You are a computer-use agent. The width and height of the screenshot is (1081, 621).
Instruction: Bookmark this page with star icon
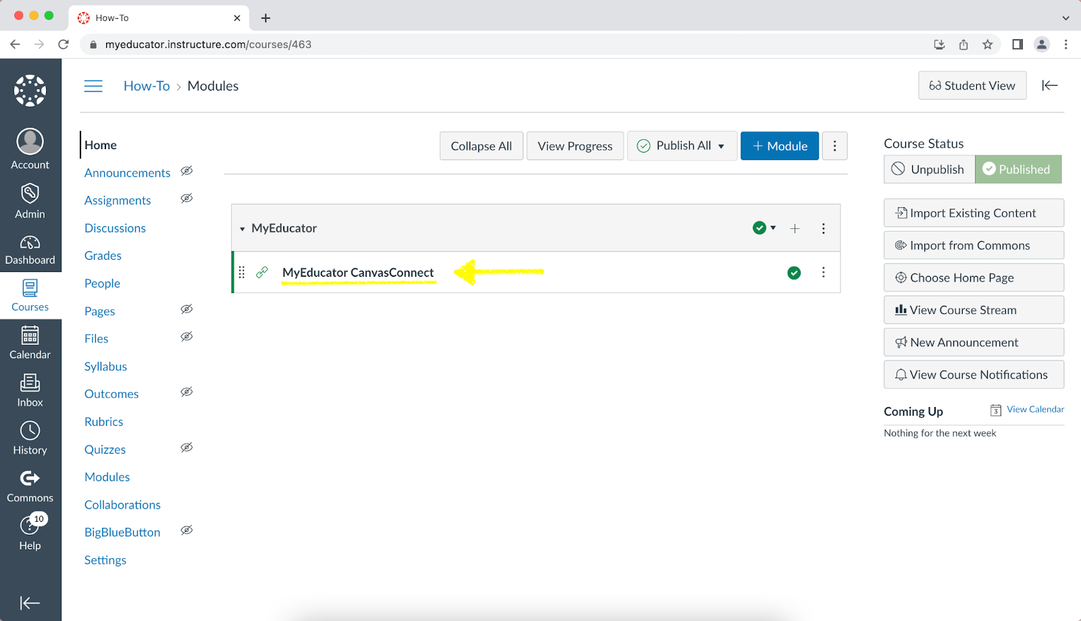click(x=988, y=45)
